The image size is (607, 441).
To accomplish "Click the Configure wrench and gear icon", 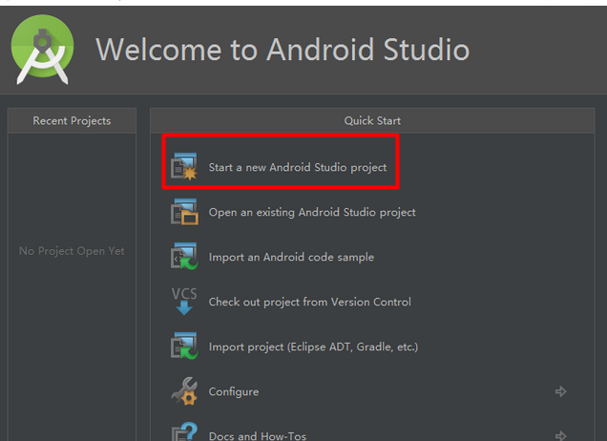I will pyautogui.click(x=184, y=391).
